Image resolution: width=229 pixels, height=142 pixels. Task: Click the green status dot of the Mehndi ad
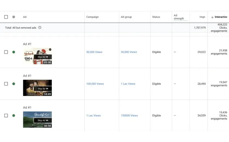point(14,52)
